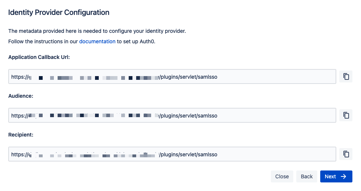Click inside the Recipient input field
The image size is (361, 191).
[x=172, y=154]
